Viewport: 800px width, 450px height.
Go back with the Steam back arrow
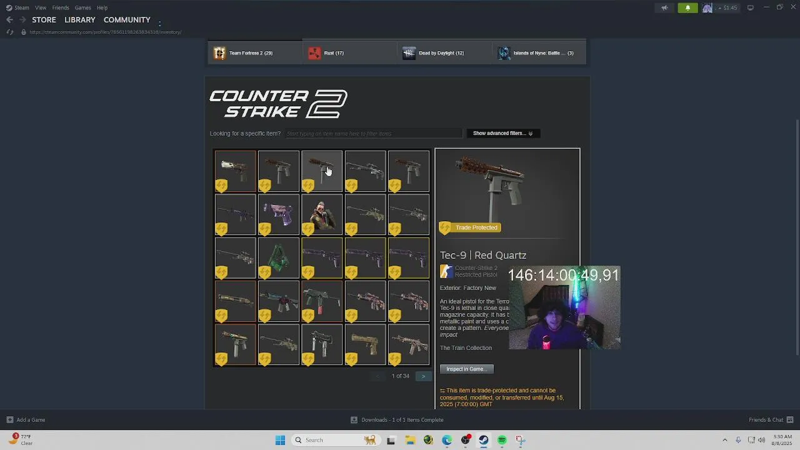9,20
